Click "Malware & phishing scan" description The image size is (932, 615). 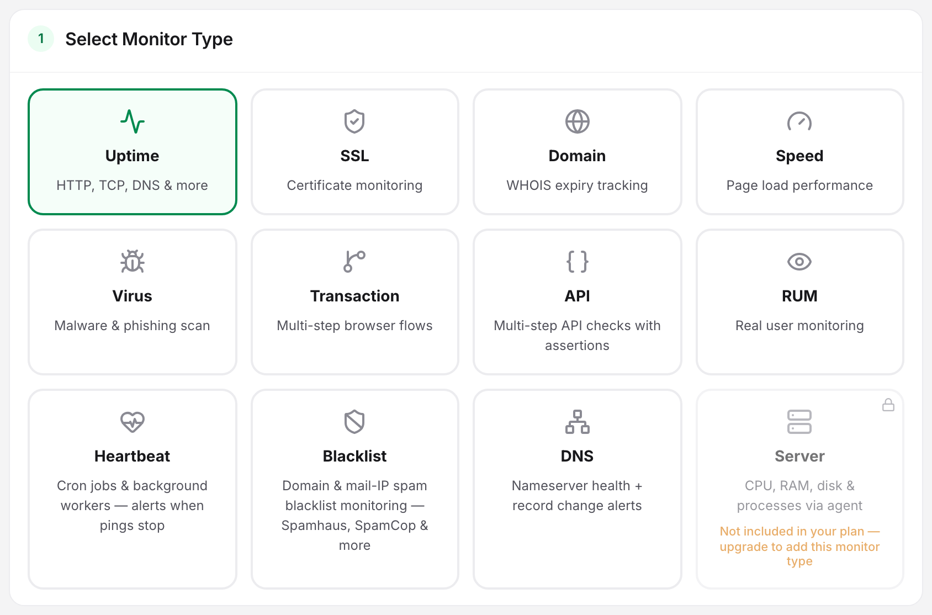click(x=133, y=326)
